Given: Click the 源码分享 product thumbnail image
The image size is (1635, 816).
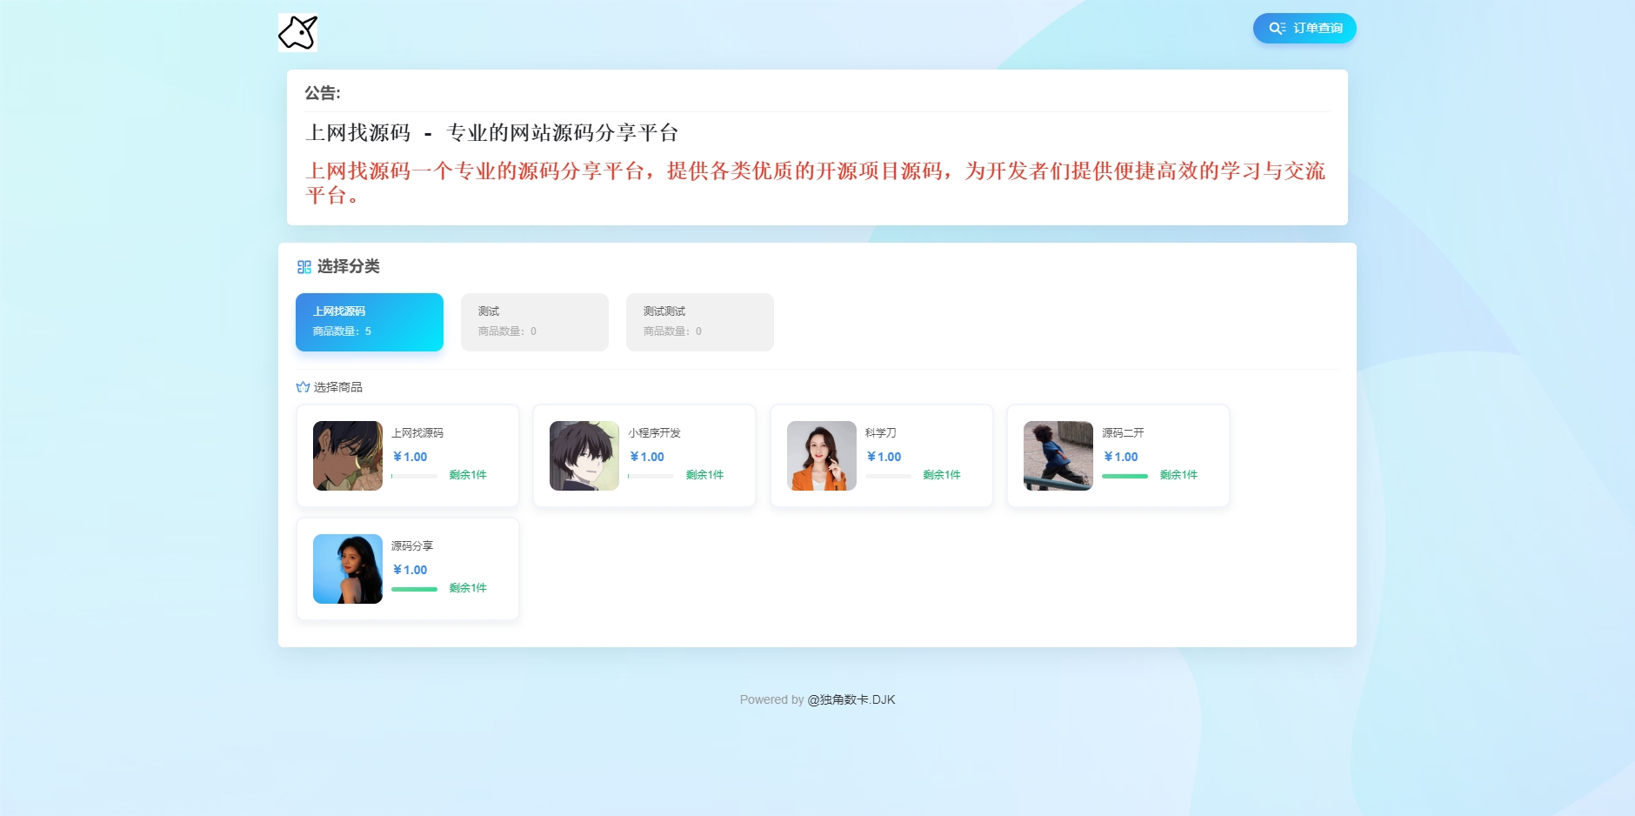Looking at the screenshot, I should (348, 569).
